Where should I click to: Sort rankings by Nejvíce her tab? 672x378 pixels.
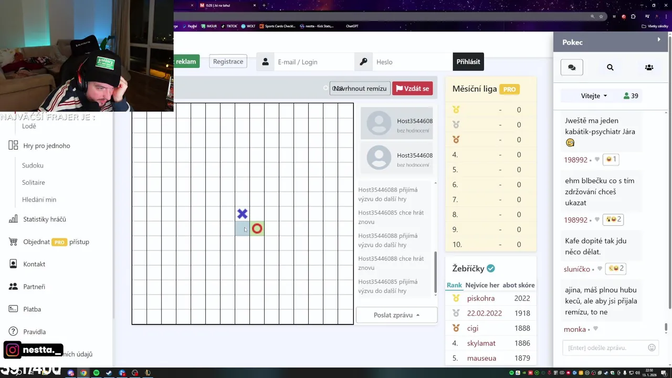point(482,285)
